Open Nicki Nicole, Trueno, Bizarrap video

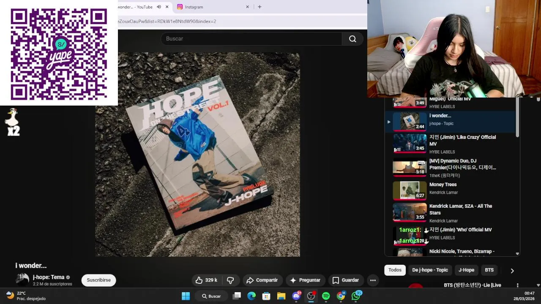450,252
